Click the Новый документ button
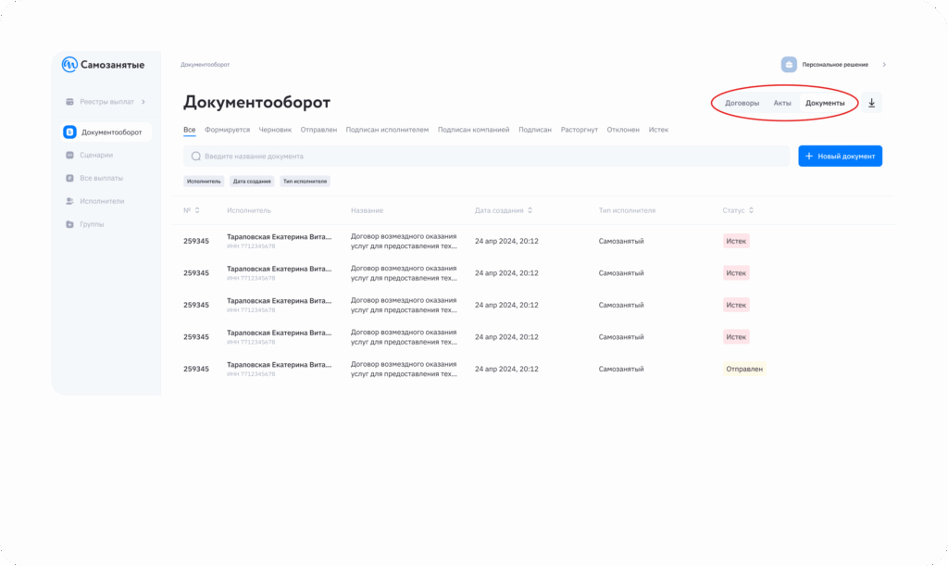 [840, 157]
